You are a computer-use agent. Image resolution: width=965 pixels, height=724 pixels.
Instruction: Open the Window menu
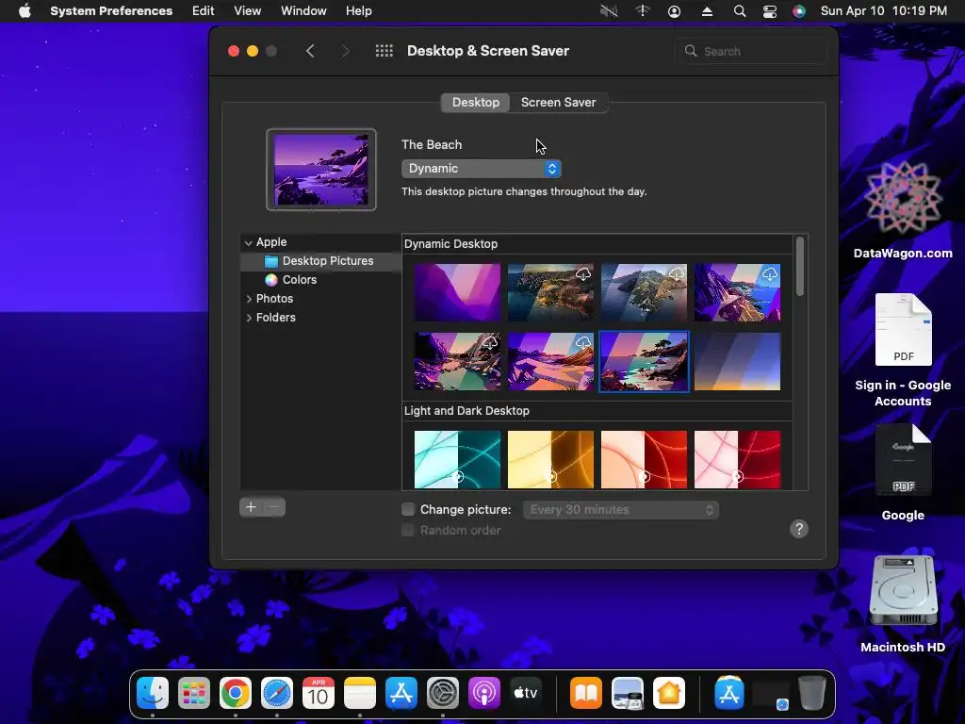[x=303, y=11]
